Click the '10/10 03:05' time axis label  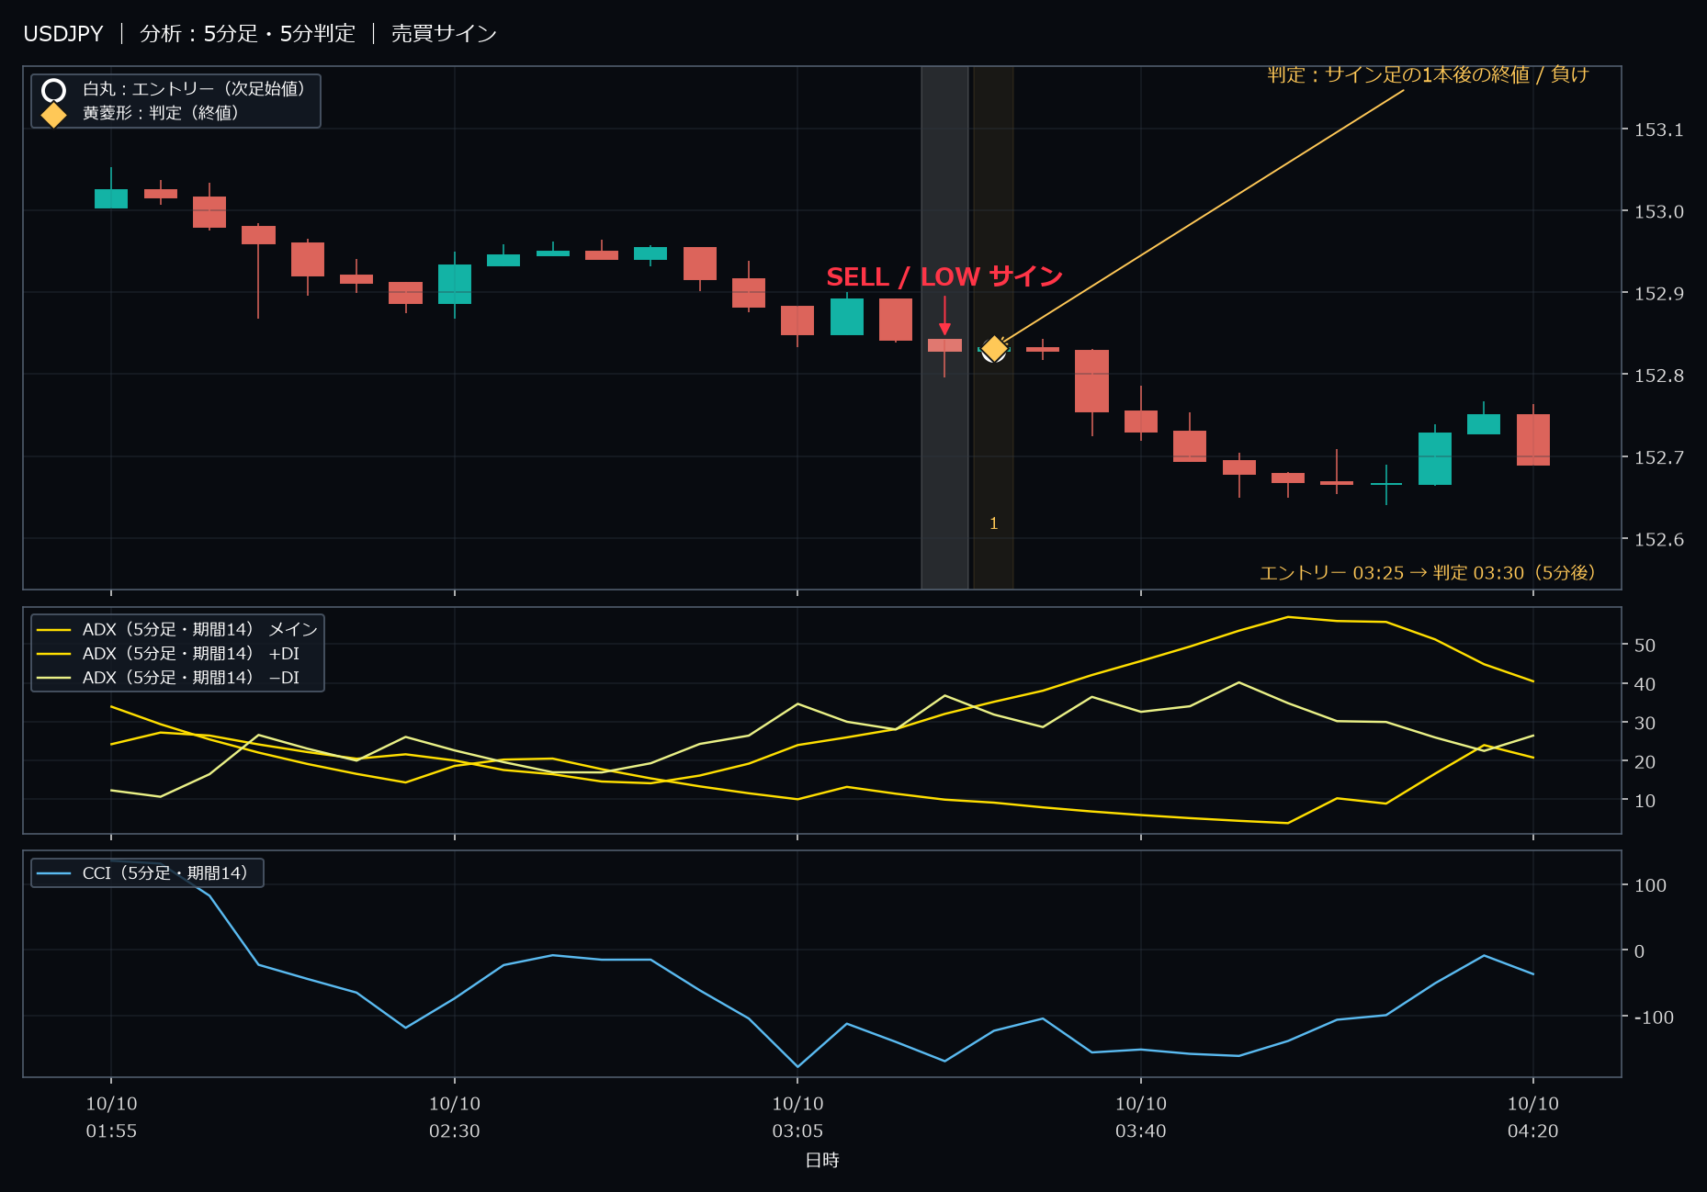pos(797,1118)
